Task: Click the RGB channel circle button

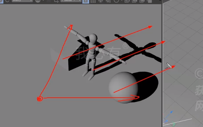Action: 38,1
